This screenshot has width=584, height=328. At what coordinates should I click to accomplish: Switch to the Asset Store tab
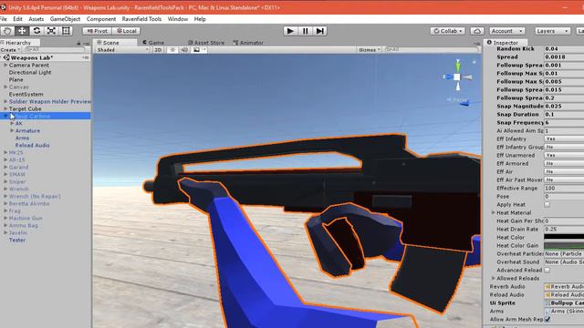(206, 43)
